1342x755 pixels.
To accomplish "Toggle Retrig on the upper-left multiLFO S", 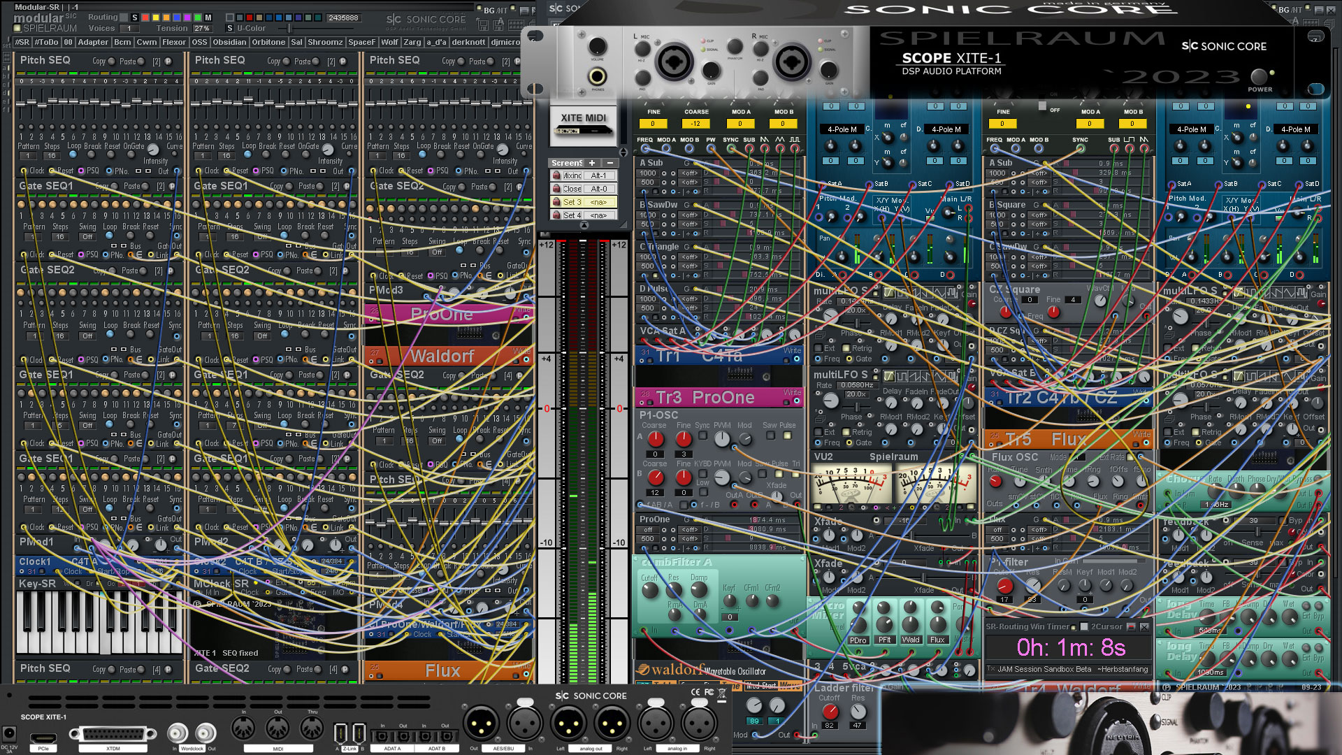I will (x=846, y=348).
